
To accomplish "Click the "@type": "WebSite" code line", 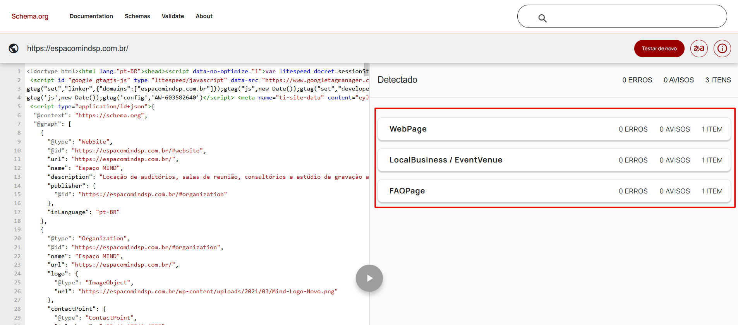I will point(80,142).
